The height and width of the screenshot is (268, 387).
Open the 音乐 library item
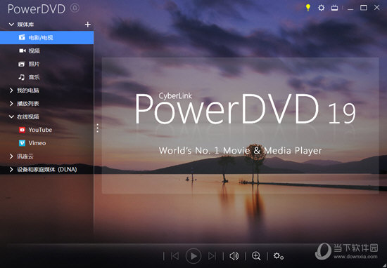(47, 77)
